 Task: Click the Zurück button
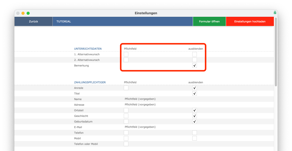pyautogui.click(x=33, y=22)
